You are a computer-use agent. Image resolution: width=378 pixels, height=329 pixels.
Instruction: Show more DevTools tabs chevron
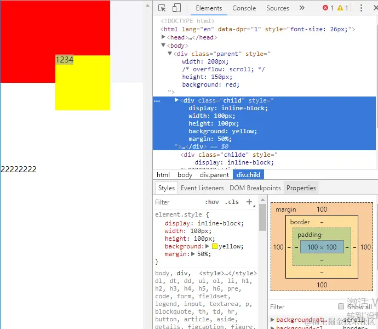tap(302, 8)
